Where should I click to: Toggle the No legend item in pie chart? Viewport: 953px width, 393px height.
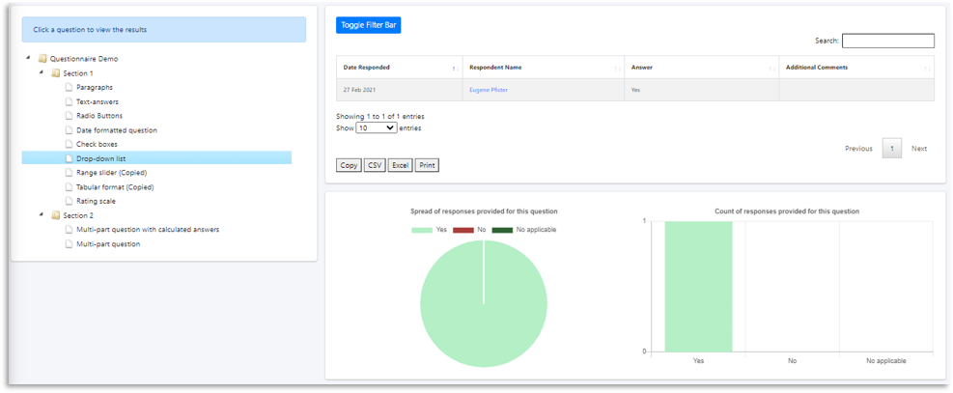click(x=471, y=230)
